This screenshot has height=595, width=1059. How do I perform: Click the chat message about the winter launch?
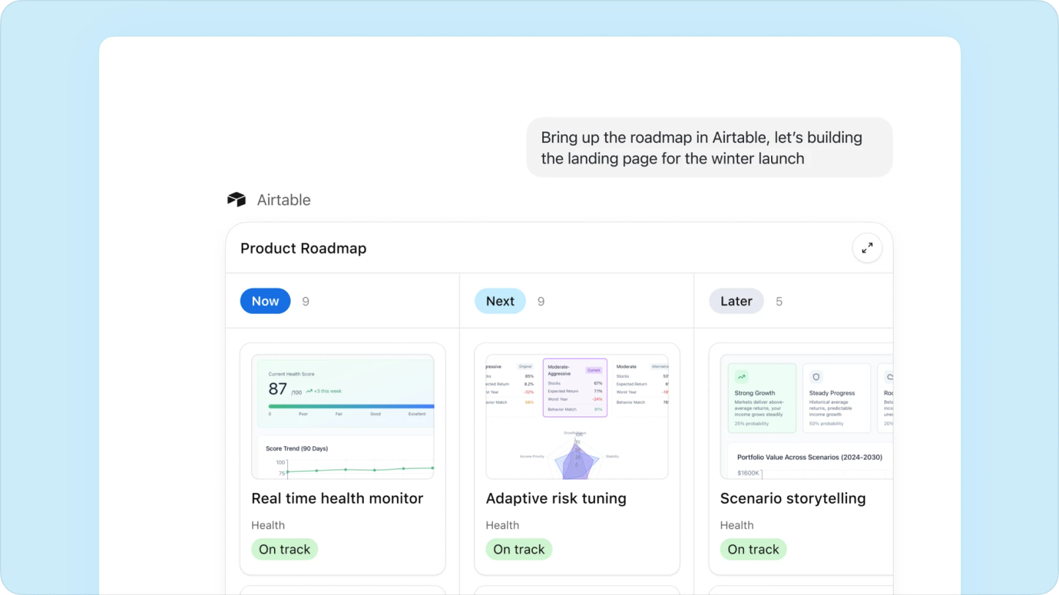click(x=710, y=147)
